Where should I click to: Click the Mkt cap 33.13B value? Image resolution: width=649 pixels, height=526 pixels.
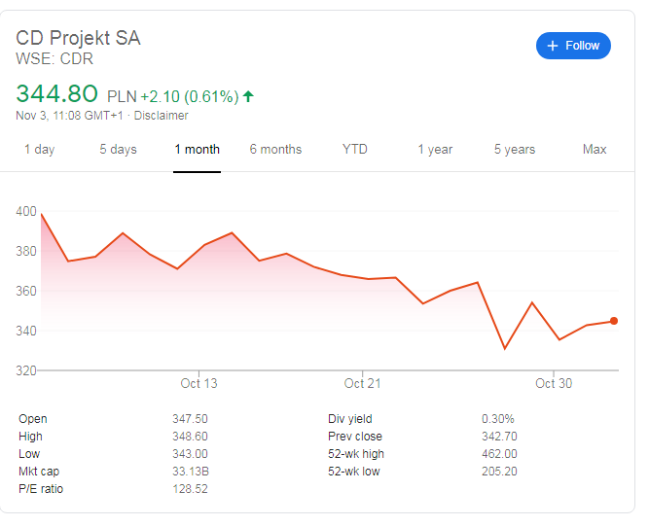coord(191,472)
